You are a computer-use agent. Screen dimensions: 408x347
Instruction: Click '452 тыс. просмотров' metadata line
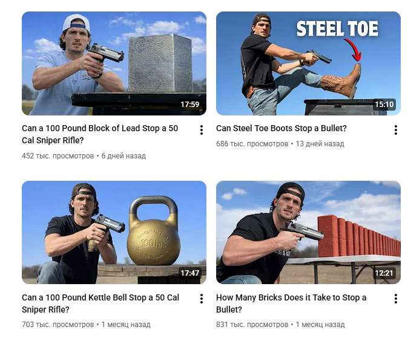(84, 156)
